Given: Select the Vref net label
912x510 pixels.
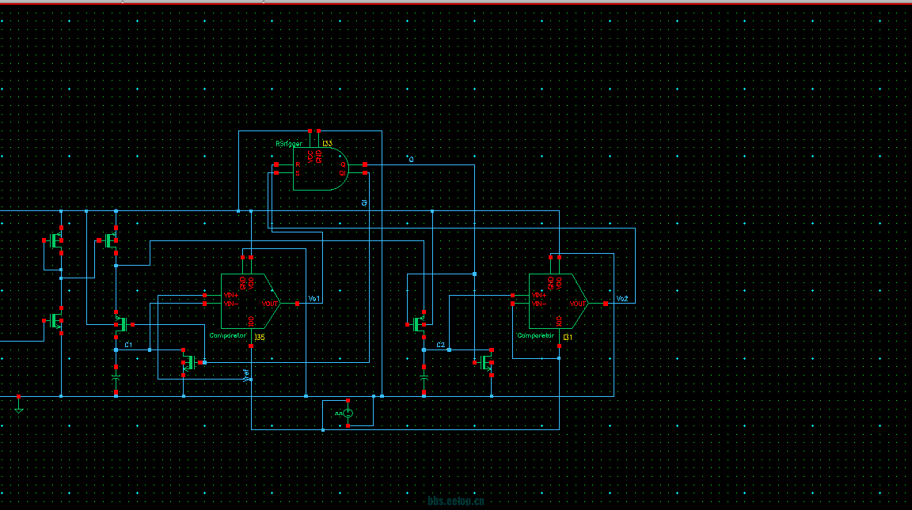Looking at the screenshot, I should 246,376.
